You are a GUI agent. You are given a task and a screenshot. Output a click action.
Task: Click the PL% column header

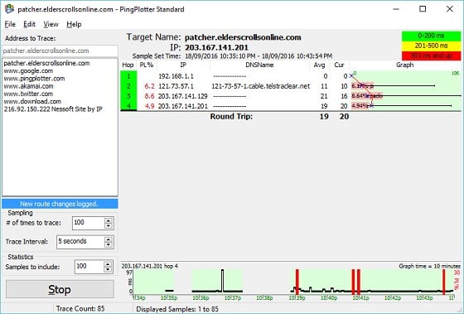pyautogui.click(x=147, y=65)
